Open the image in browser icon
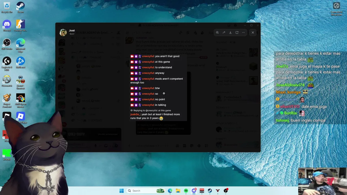Viewport: 347px width, 195px height. click(237, 32)
